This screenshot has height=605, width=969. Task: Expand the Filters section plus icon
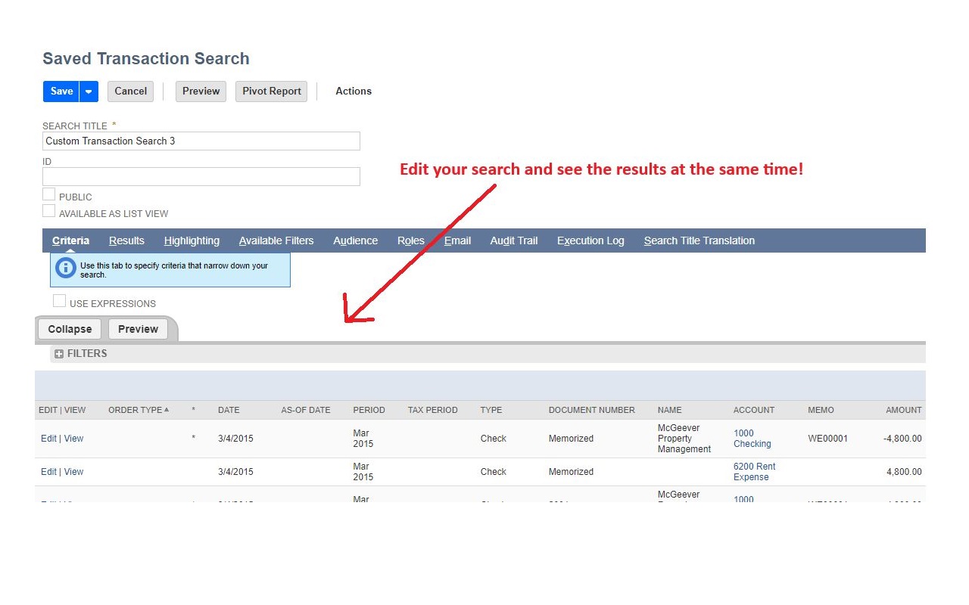(59, 354)
